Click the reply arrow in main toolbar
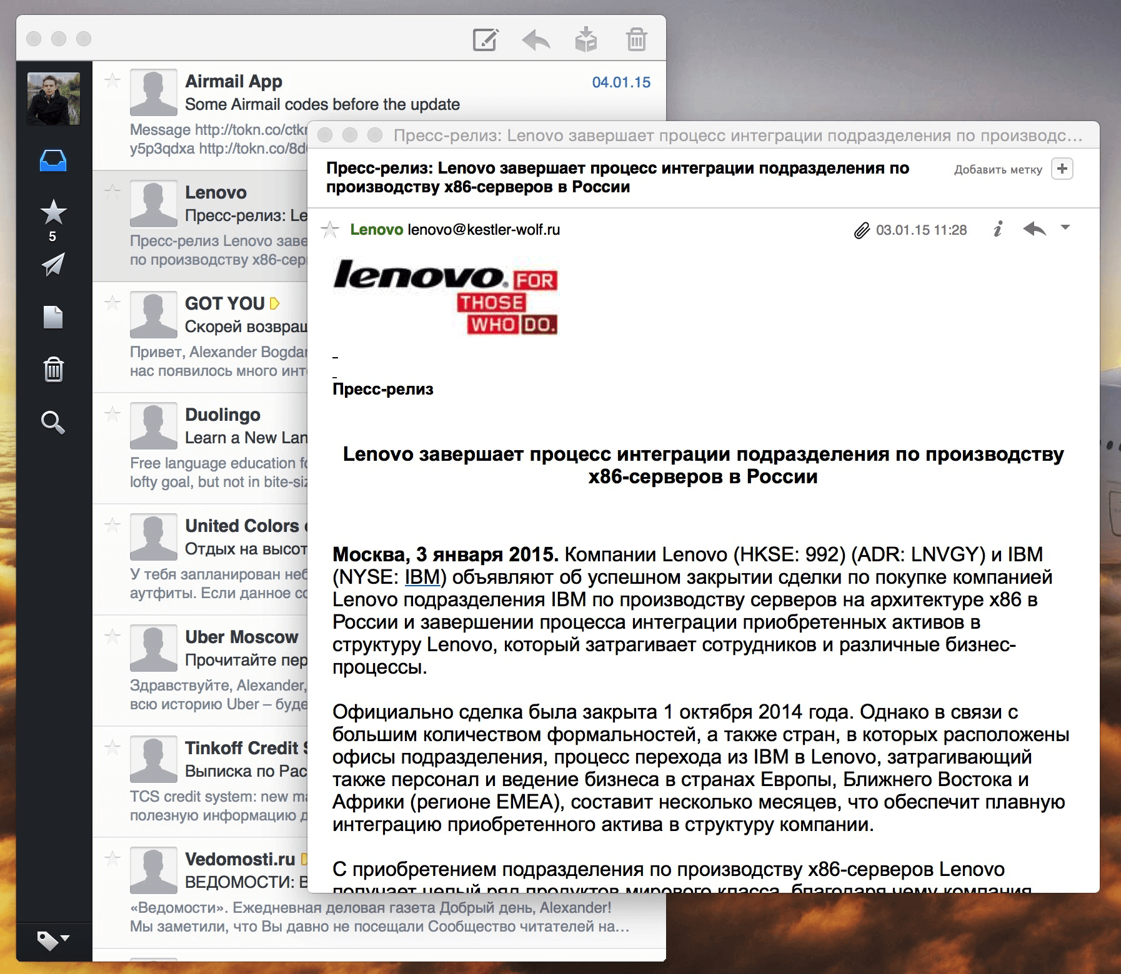The width and height of the screenshot is (1121, 974). [536, 40]
